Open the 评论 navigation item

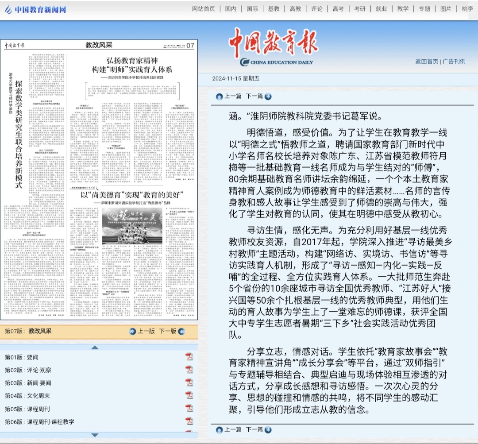tap(317, 9)
